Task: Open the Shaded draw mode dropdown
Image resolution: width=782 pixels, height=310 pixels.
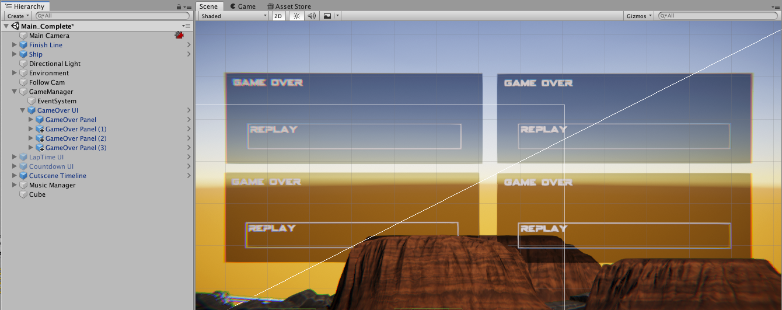Action: coord(233,16)
